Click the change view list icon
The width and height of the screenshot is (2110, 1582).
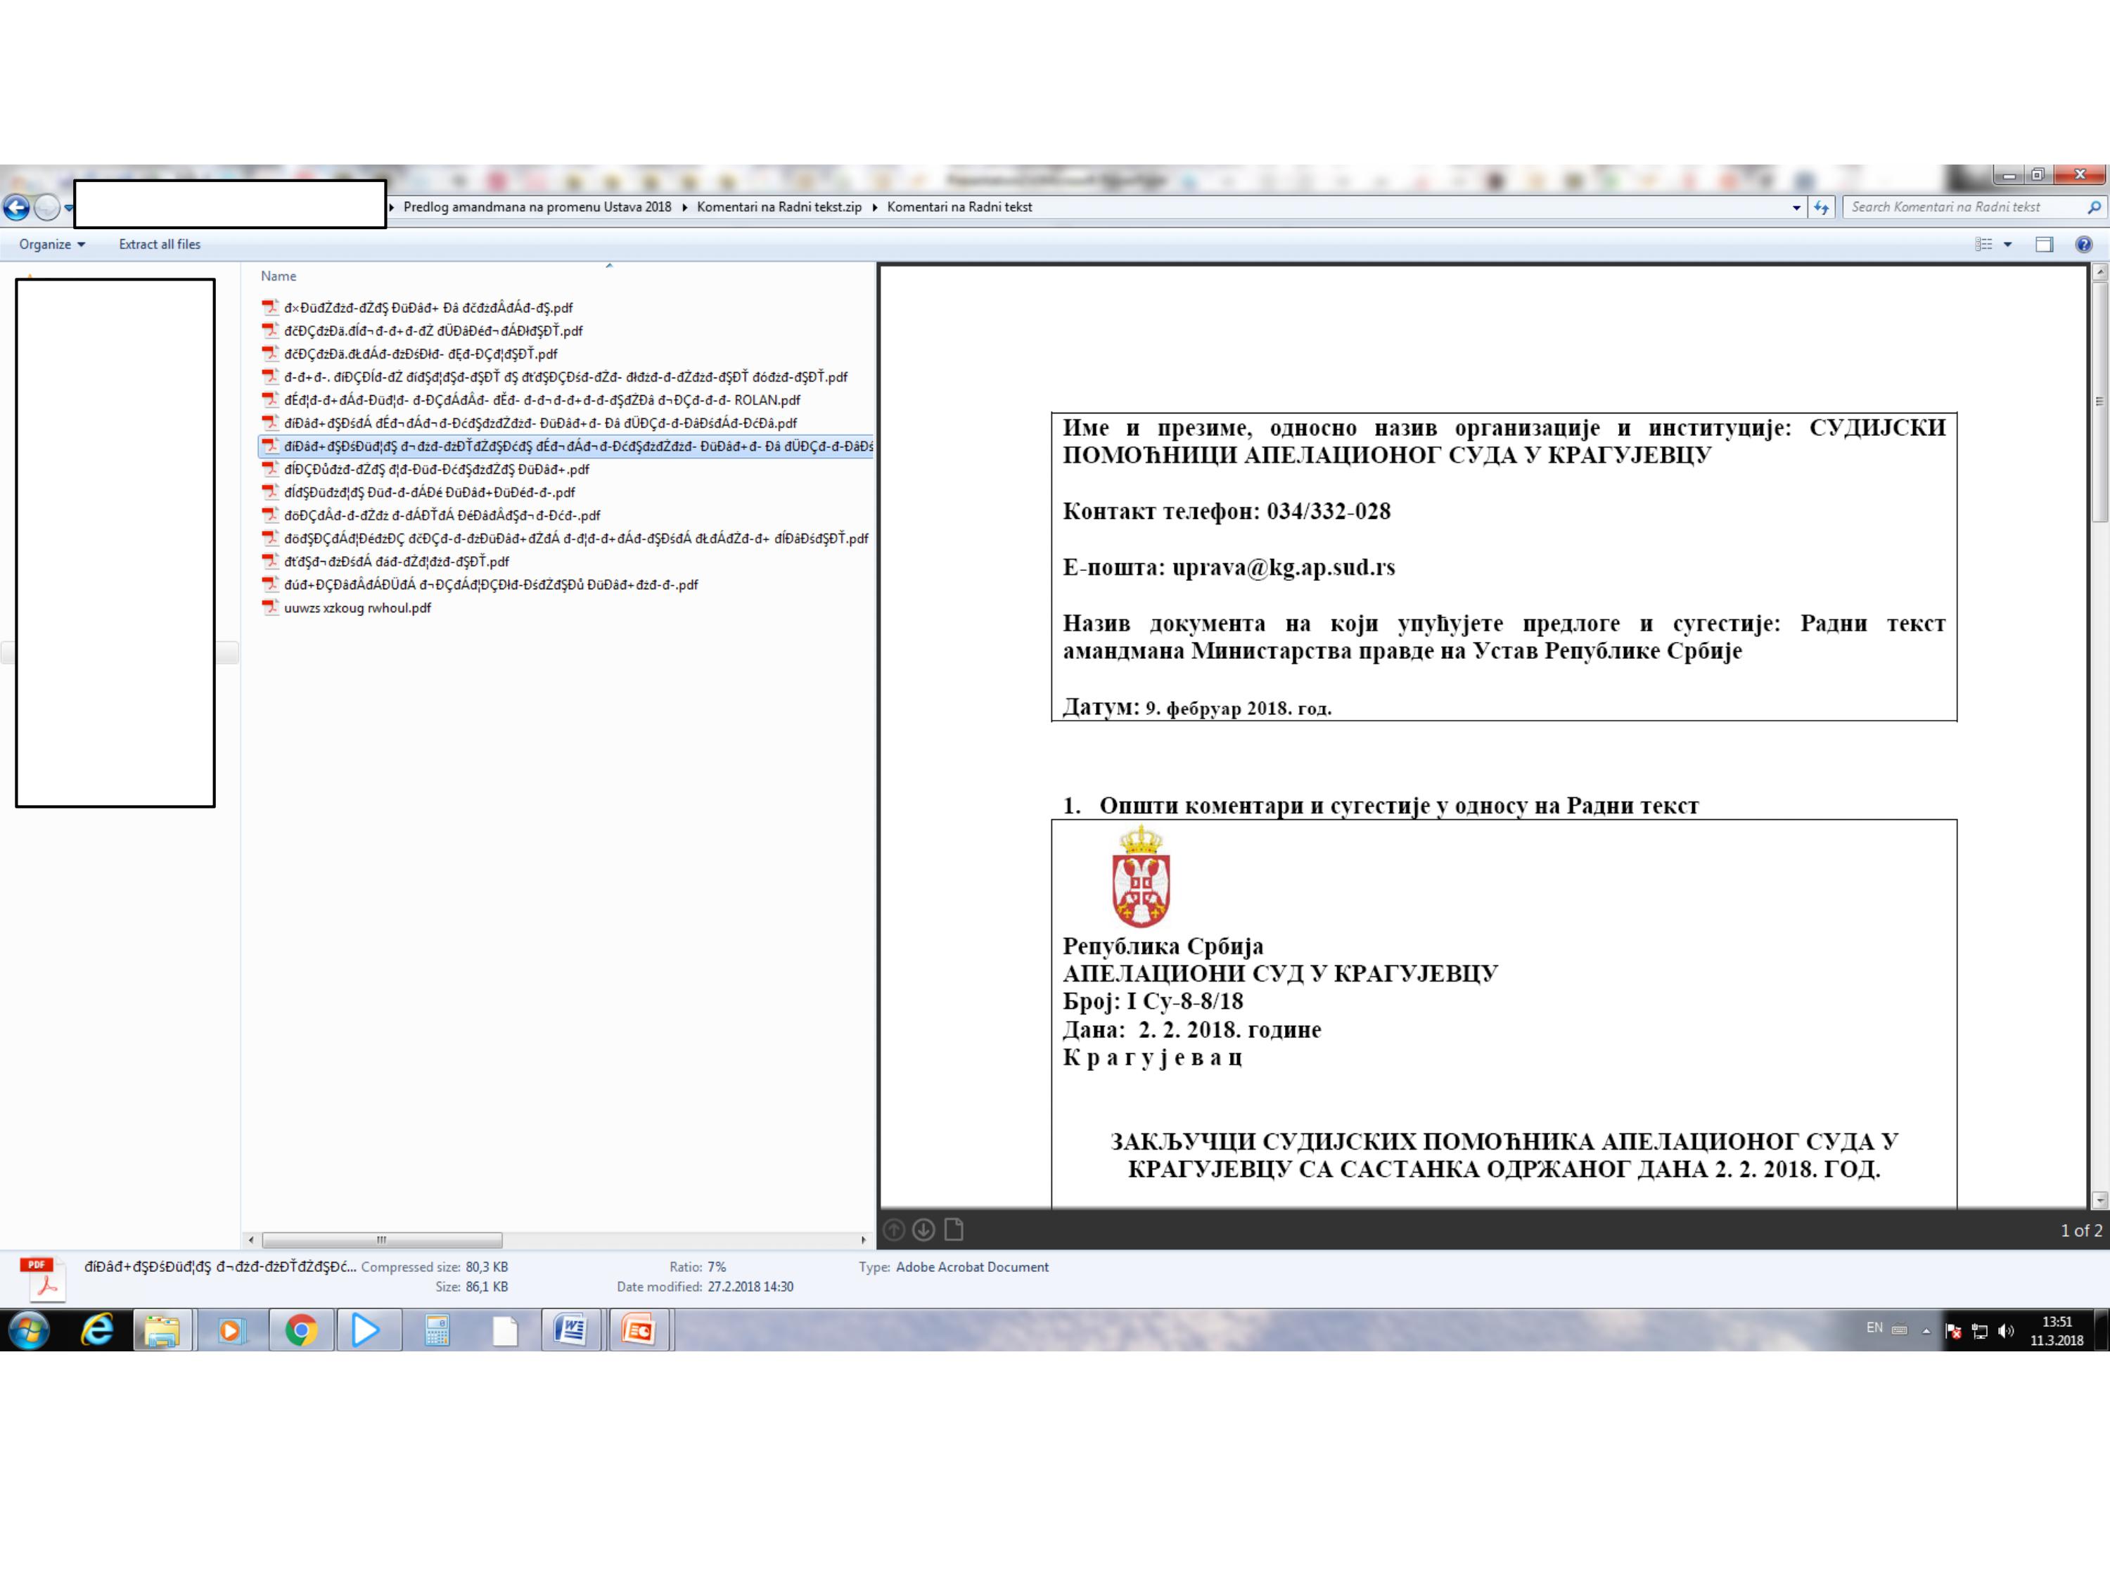click(x=1983, y=244)
